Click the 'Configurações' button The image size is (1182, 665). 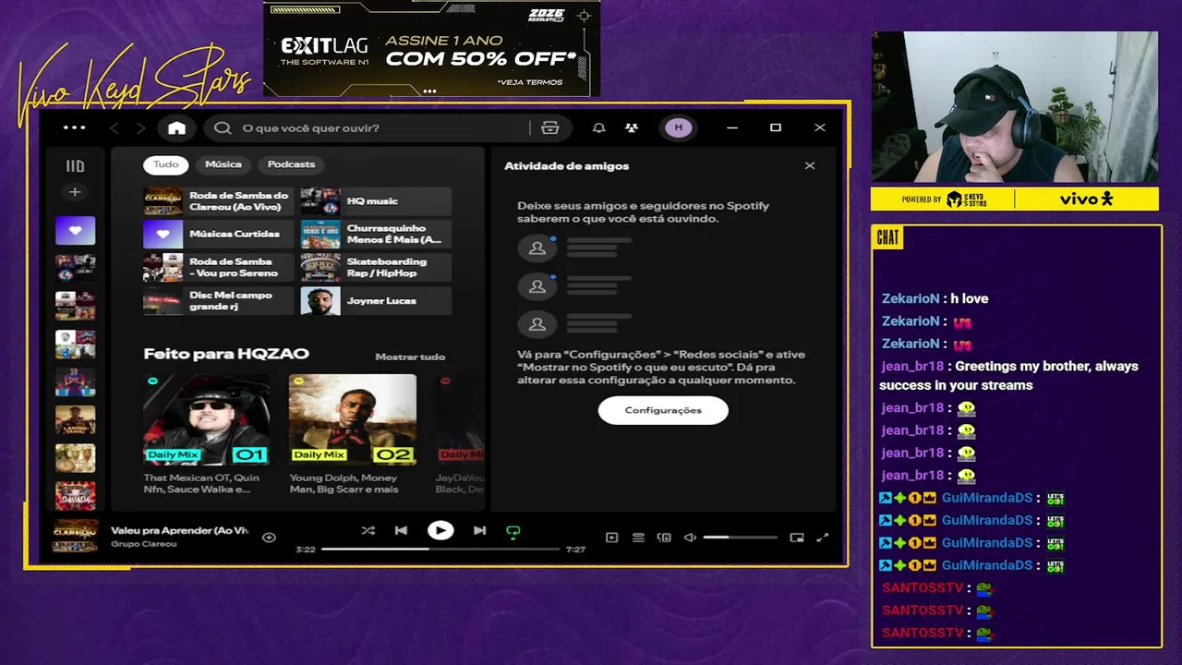[x=663, y=410]
